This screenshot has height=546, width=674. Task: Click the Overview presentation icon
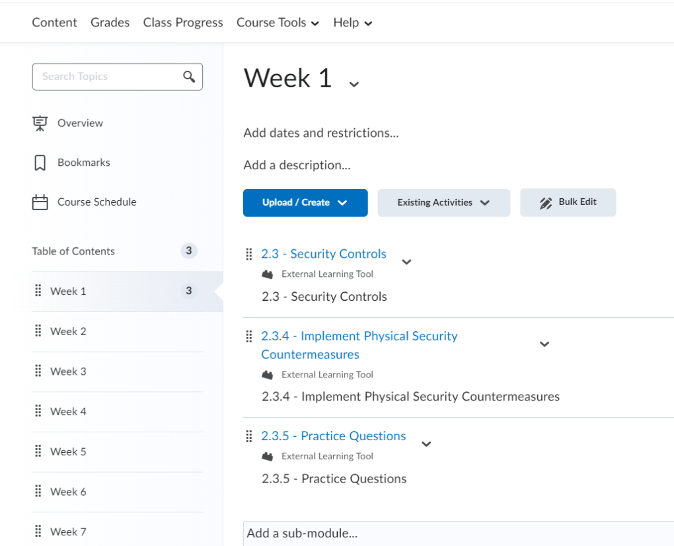click(40, 124)
